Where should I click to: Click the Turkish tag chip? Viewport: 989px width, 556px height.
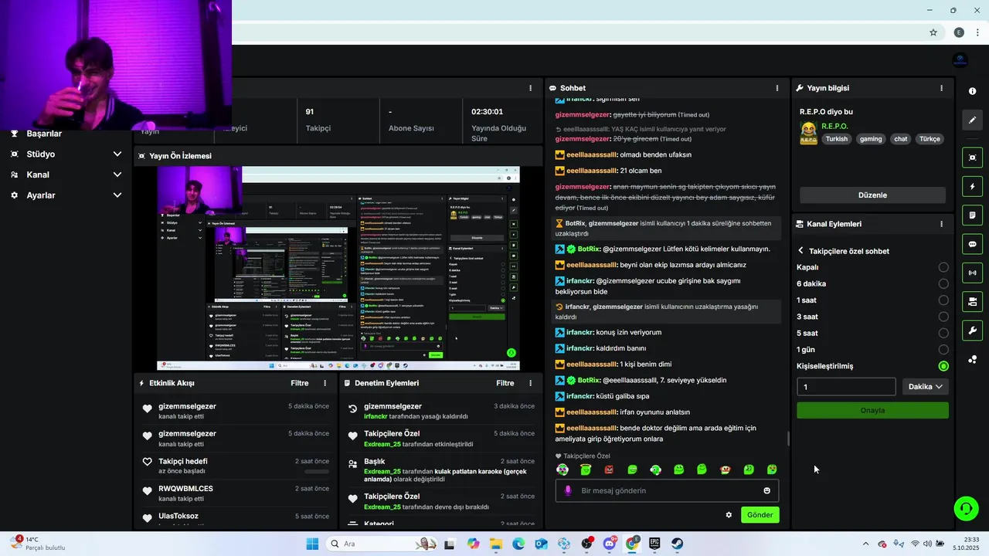pyautogui.click(x=836, y=139)
